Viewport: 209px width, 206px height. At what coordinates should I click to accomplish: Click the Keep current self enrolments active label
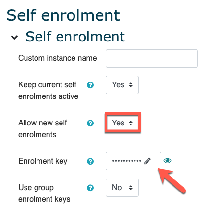coord(48,91)
